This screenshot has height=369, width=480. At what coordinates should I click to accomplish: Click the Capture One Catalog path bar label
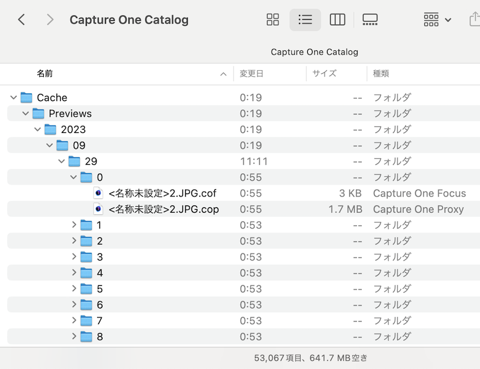(x=314, y=52)
